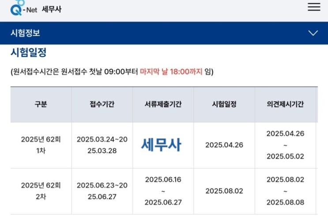This screenshot has height=218, width=328.
Task: Click the large blue 세무사 watermark text
Action: [x=161, y=145]
